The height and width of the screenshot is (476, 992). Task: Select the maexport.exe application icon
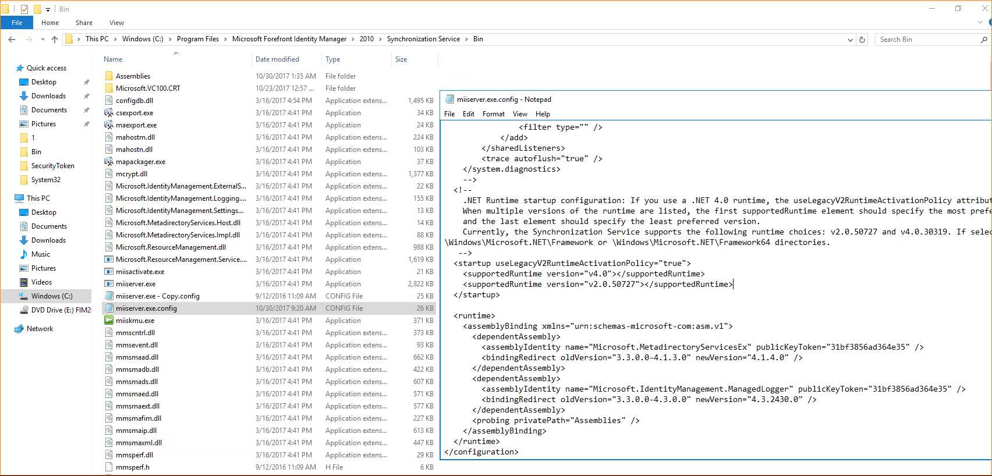(x=108, y=125)
